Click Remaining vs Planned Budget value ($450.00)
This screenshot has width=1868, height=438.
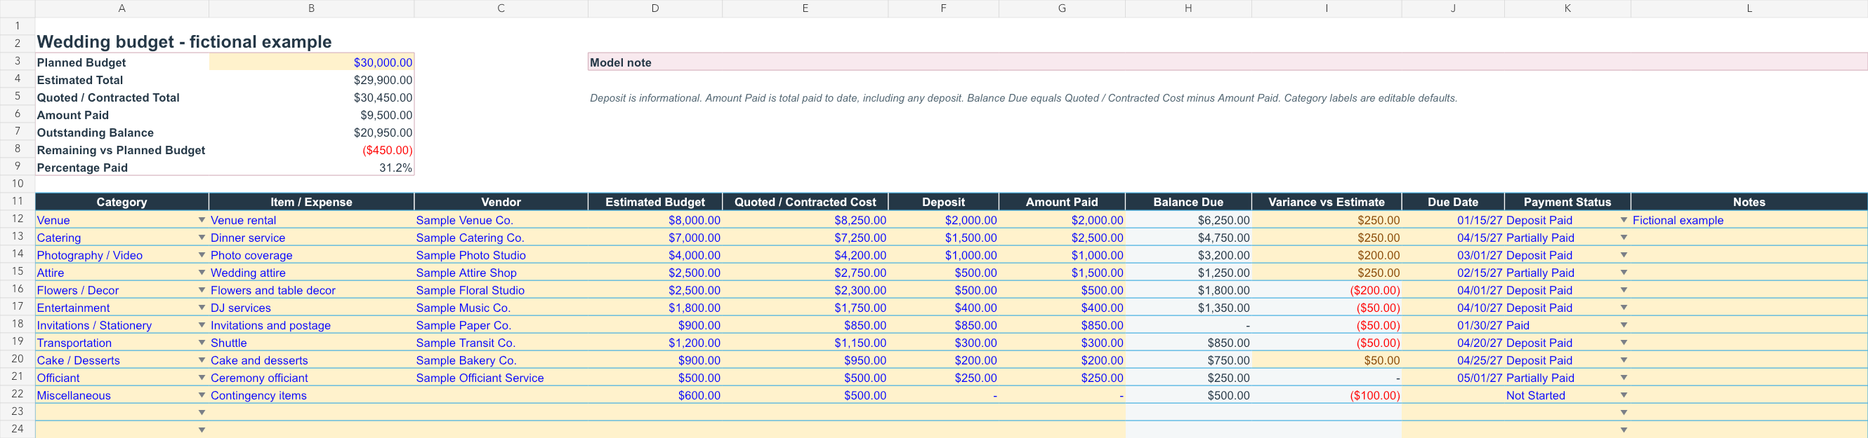point(387,151)
